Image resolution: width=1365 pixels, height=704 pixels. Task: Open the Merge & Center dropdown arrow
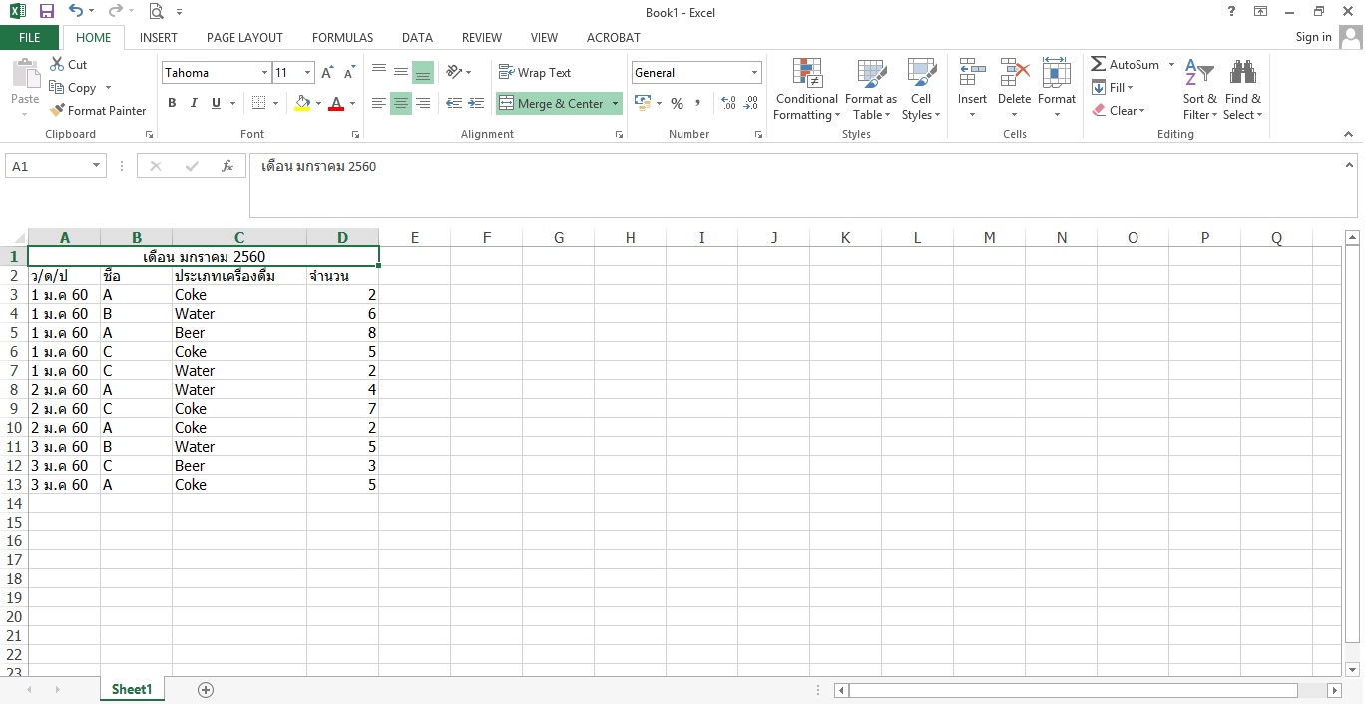point(615,104)
